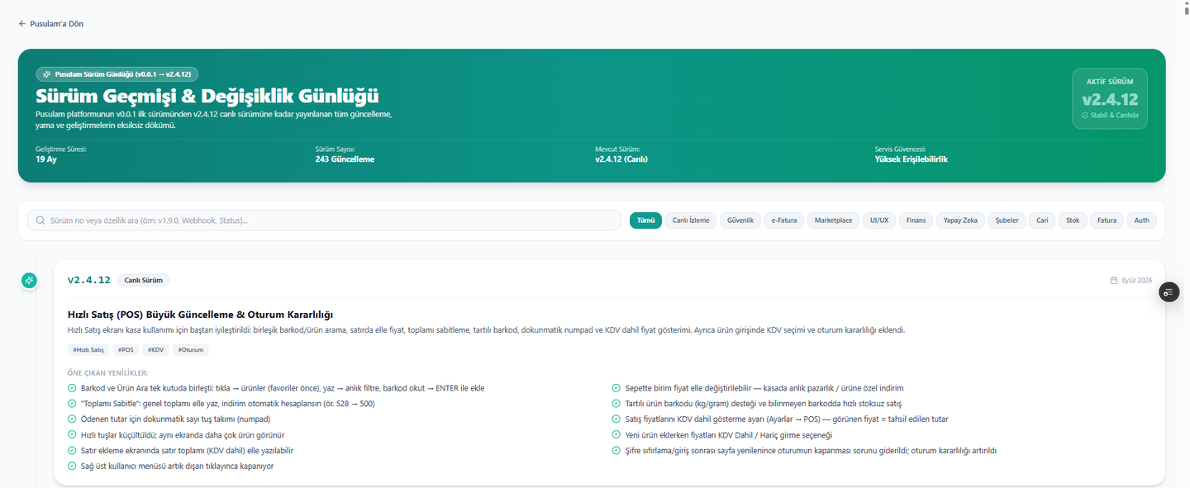Filter changelog by Auth
Image resolution: width=1190 pixels, height=488 pixels.
(x=1141, y=220)
